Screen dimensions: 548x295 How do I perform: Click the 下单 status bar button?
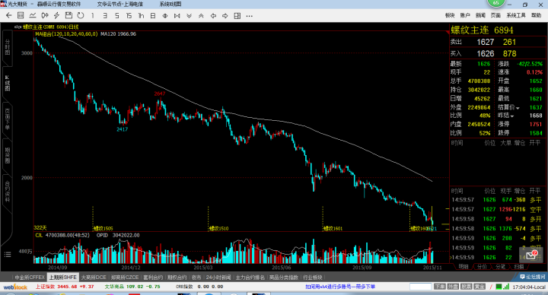coord(439,287)
